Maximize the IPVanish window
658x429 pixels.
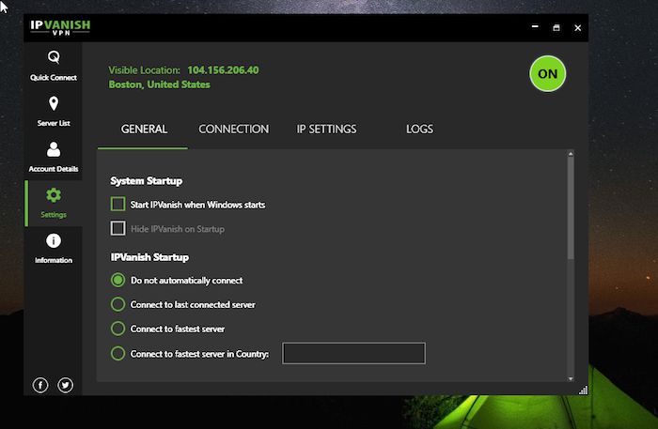tap(556, 27)
